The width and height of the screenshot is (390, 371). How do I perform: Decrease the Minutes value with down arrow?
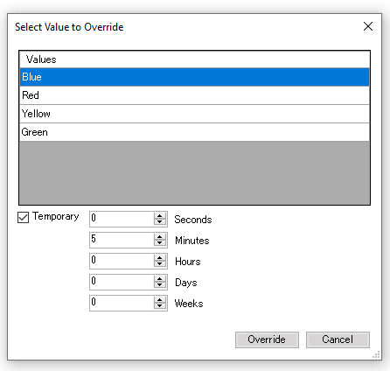159,243
